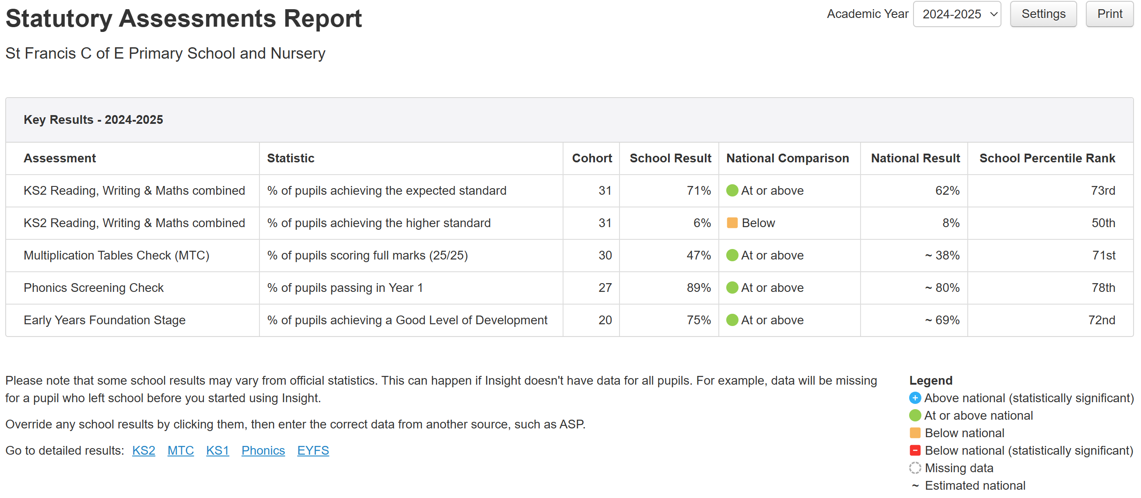Click the Settings button

point(1043,14)
